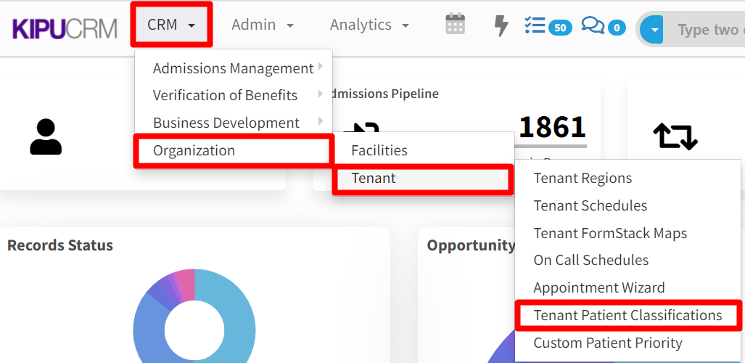Click the Records Status chart title
Viewport: 745px width, 363px height.
click(60, 245)
